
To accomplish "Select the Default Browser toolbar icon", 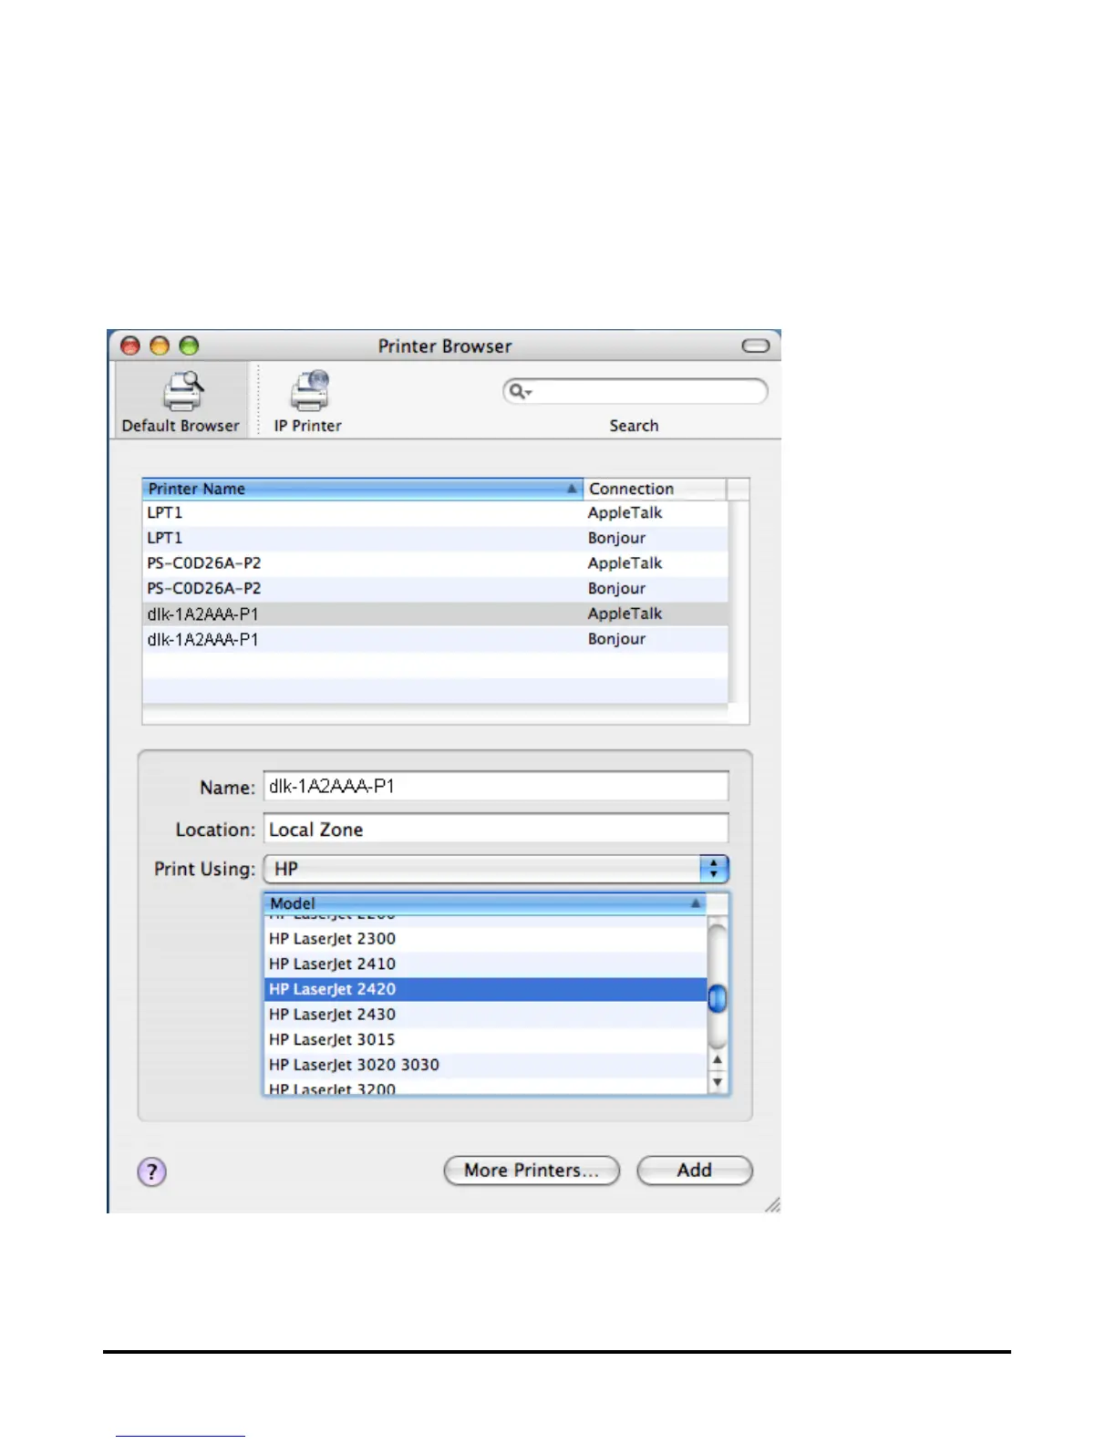I will [181, 401].
